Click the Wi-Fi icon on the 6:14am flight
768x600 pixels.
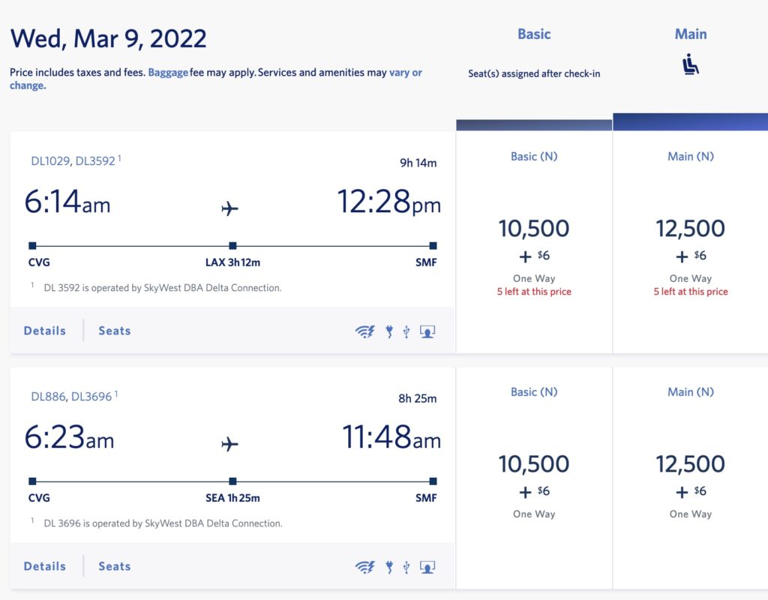(364, 331)
